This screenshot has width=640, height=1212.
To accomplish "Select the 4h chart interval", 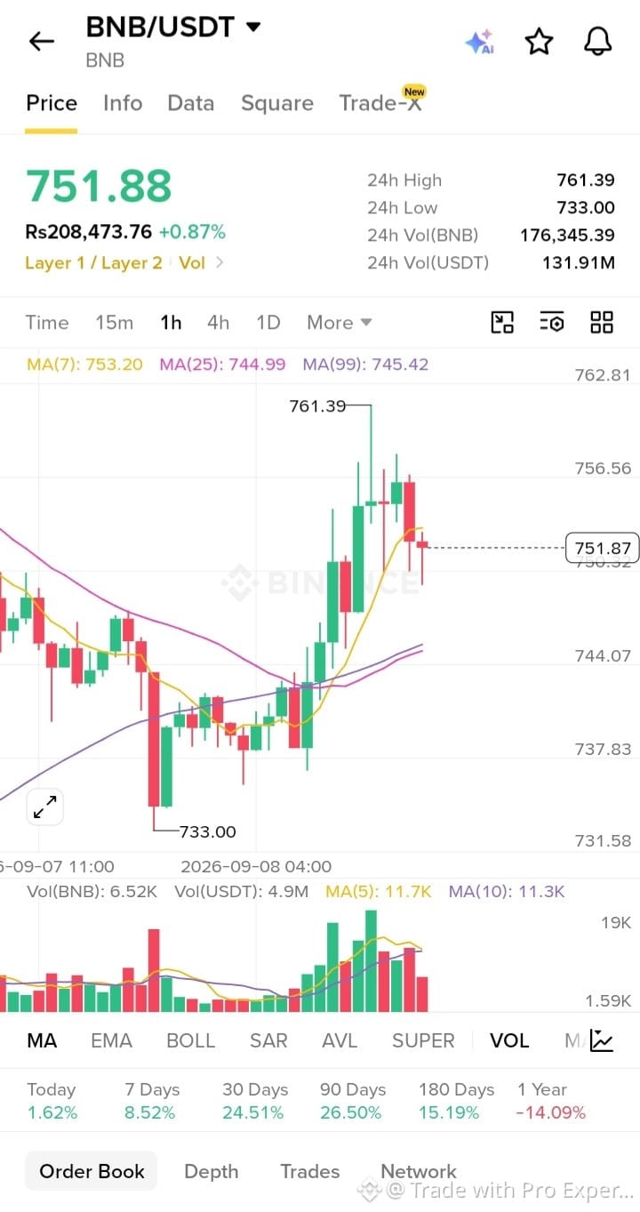I will point(218,323).
